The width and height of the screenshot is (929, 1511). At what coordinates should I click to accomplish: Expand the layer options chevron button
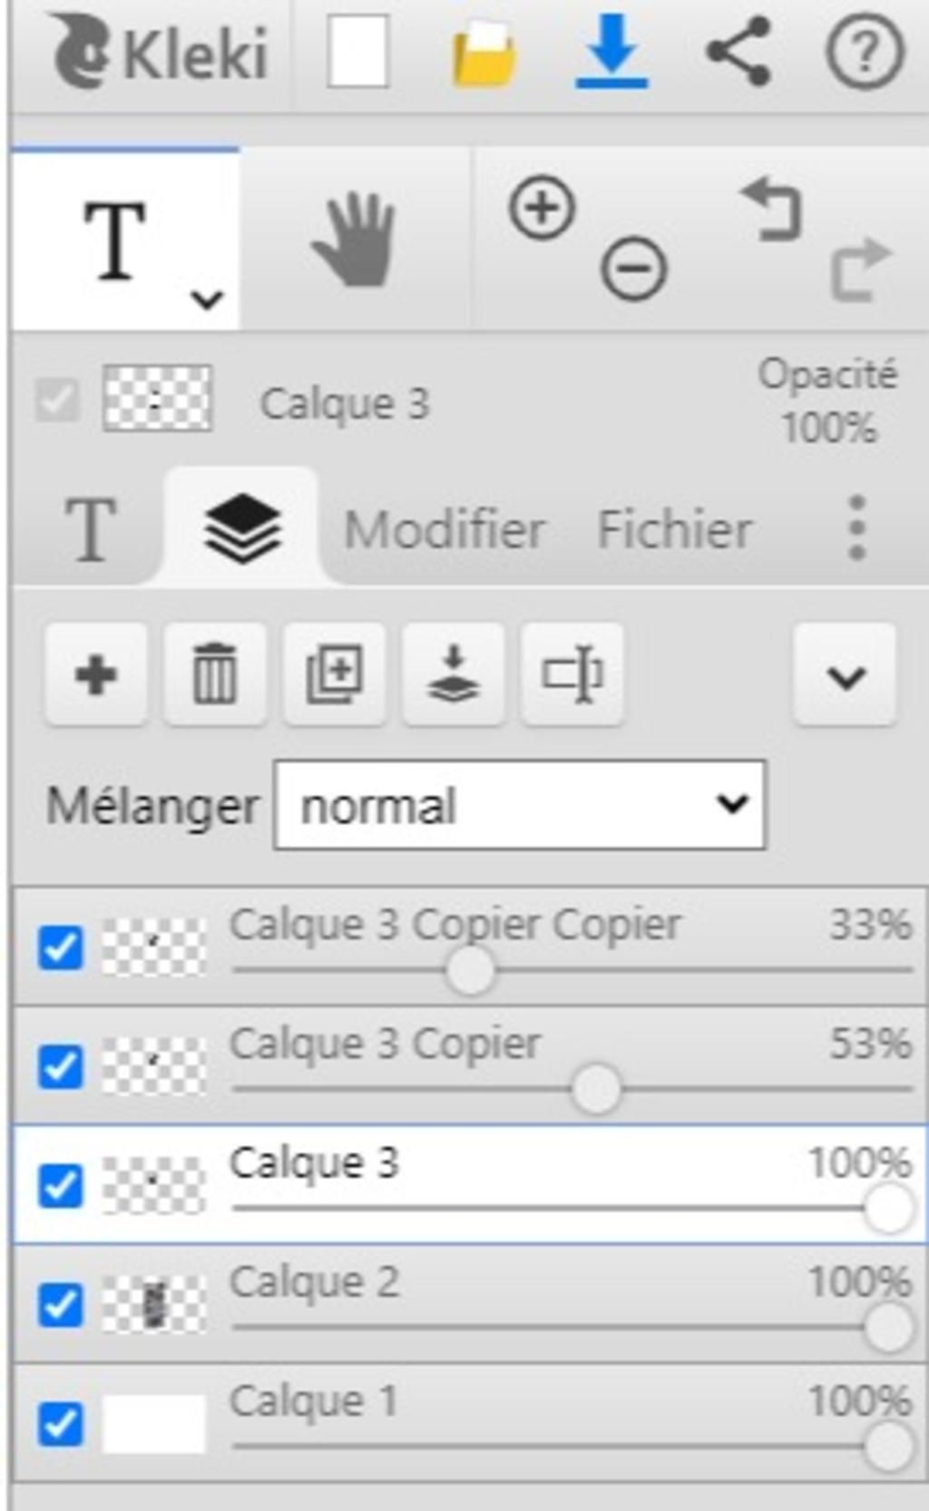(x=846, y=675)
